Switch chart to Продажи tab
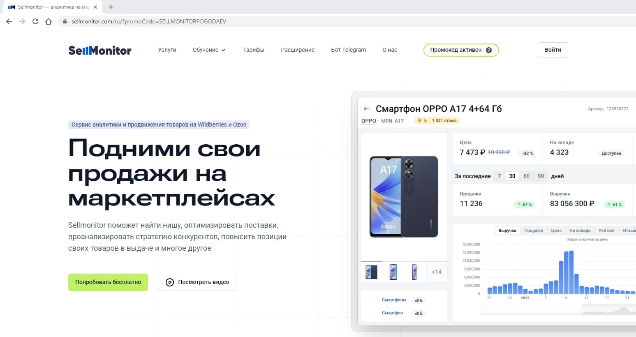Screen dimensions: 636x337 click(x=534, y=231)
